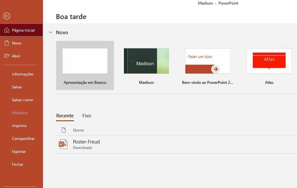
Task: Click the Página Inicial home icon
Action: pos(7,30)
